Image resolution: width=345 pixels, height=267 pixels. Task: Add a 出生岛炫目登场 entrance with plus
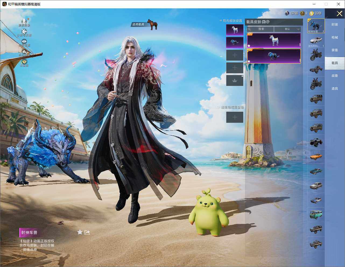235,117
